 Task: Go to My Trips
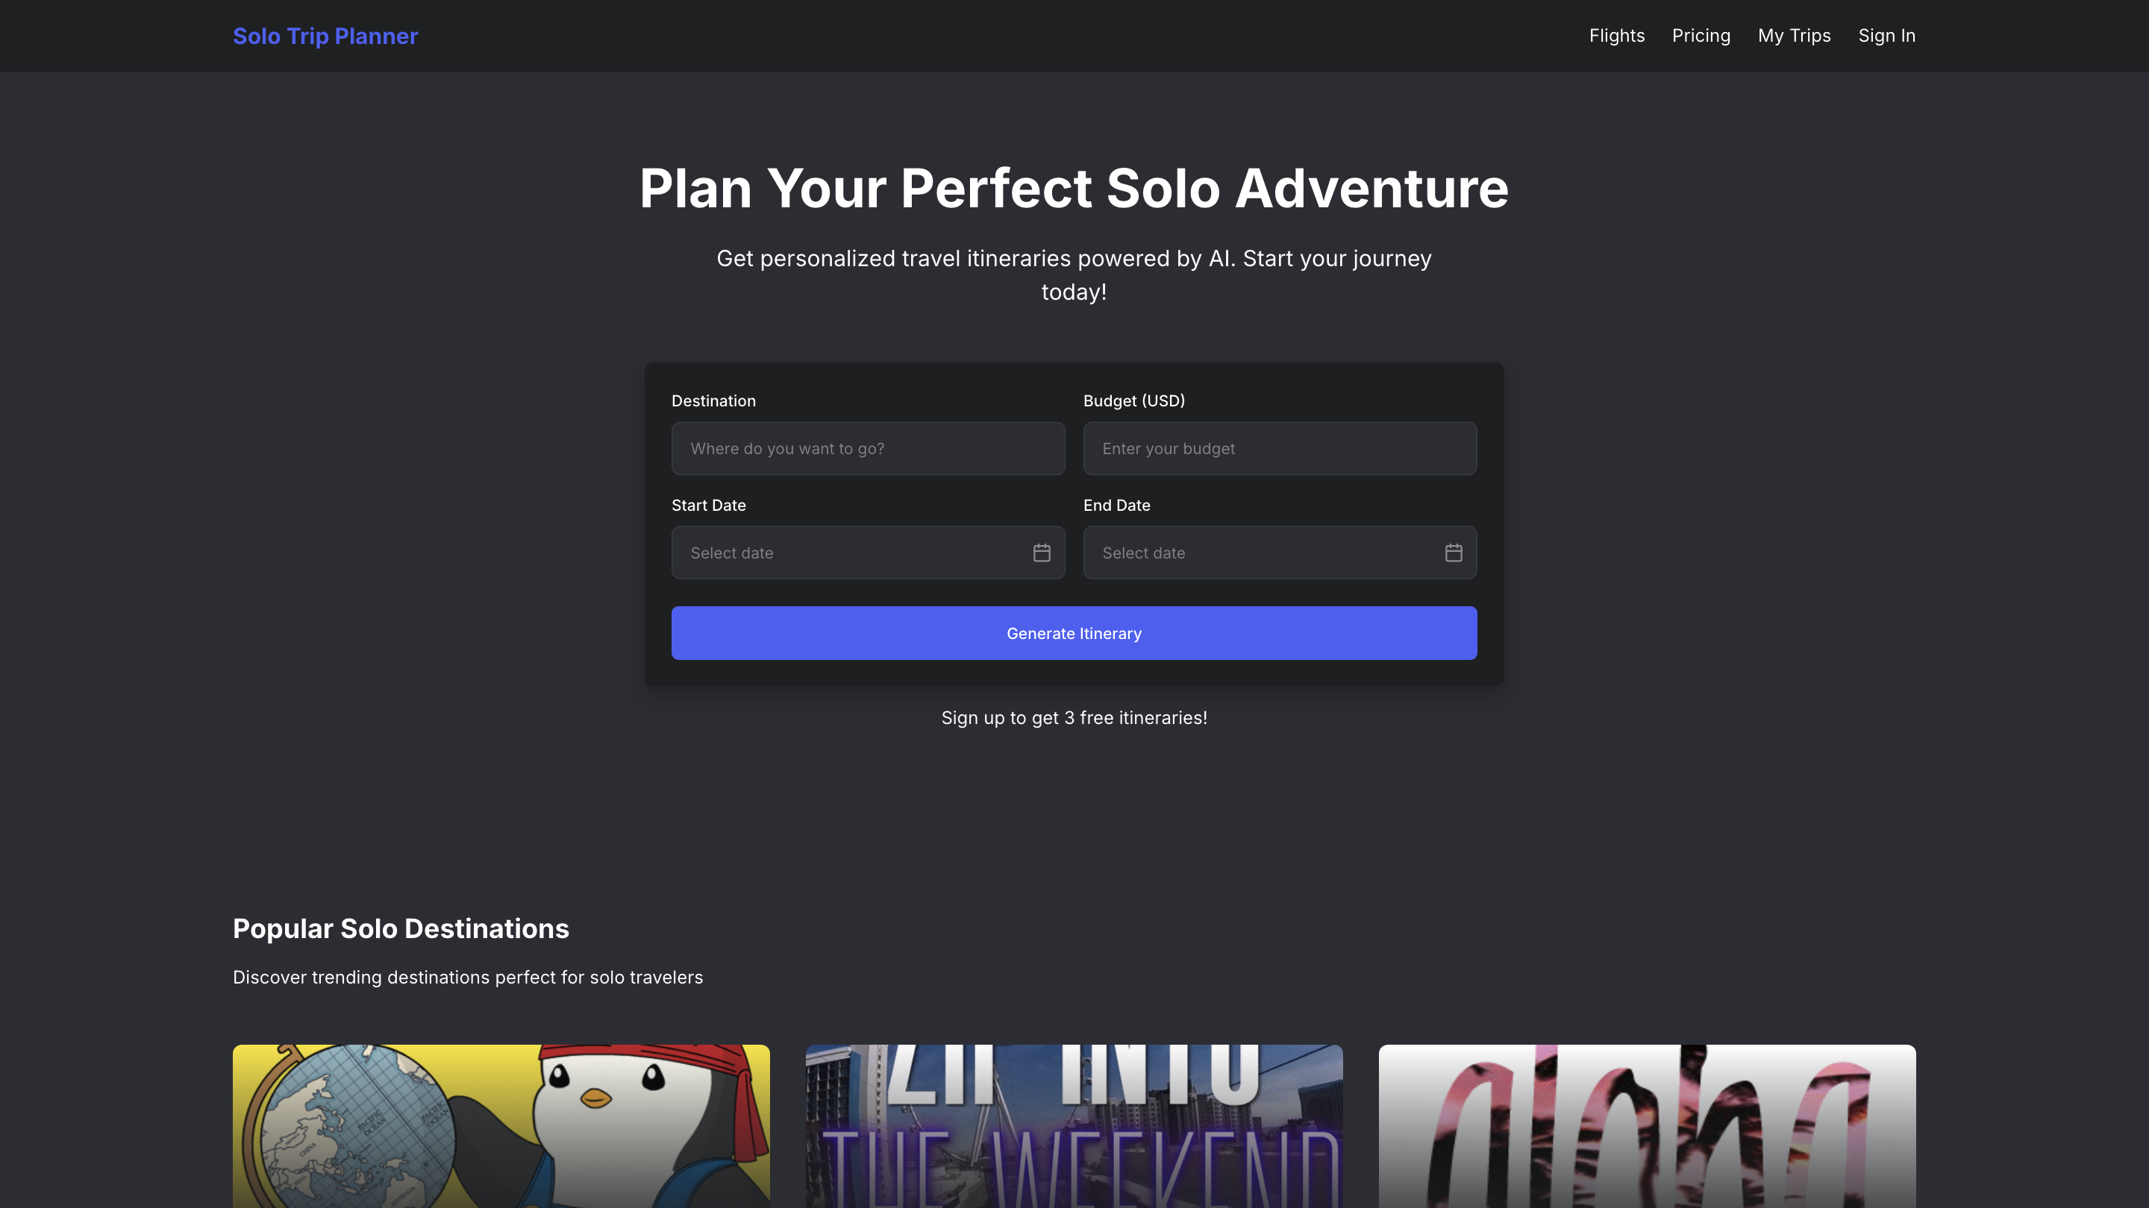pyautogui.click(x=1795, y=35)
